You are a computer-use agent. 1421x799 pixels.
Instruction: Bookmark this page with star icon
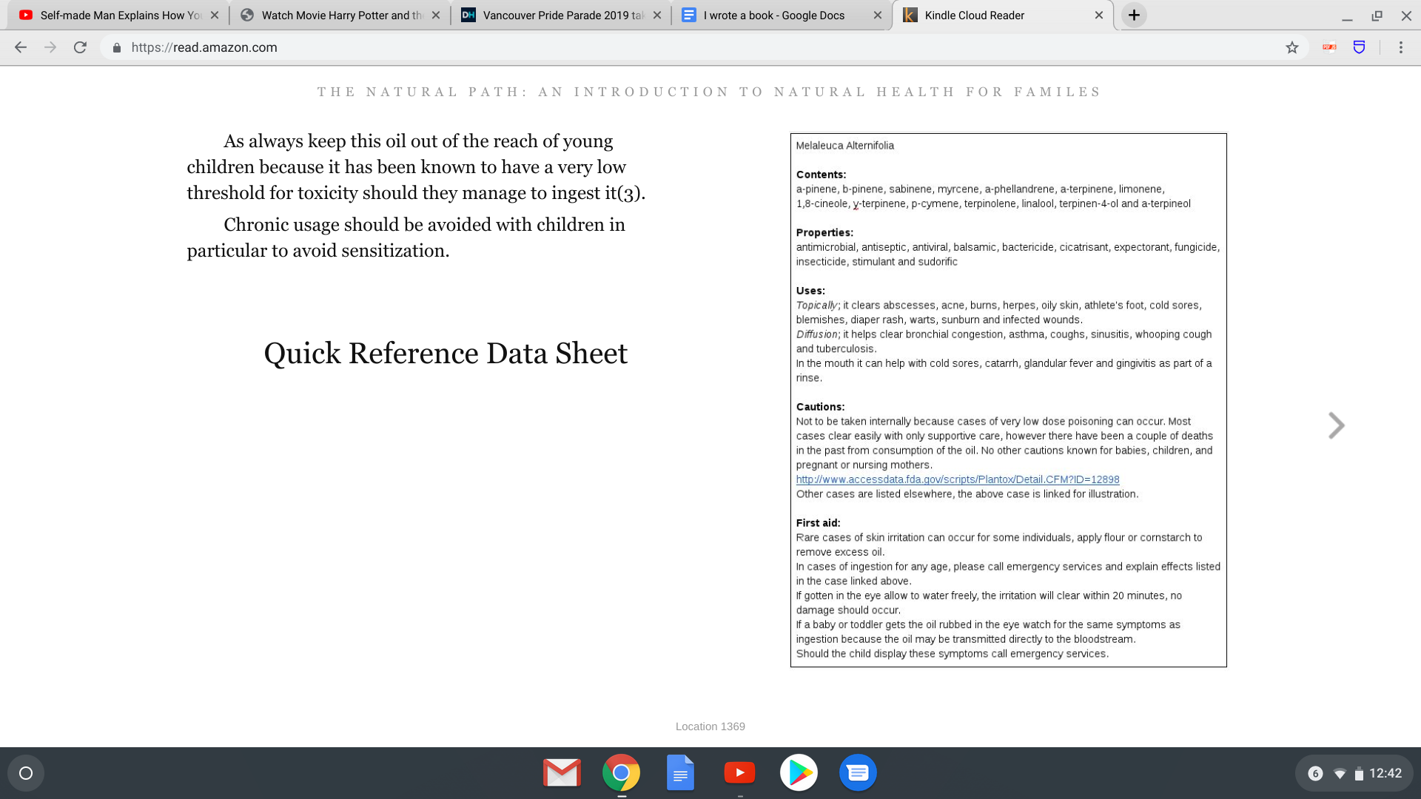pyautogui.click(x=1292, y=47)
